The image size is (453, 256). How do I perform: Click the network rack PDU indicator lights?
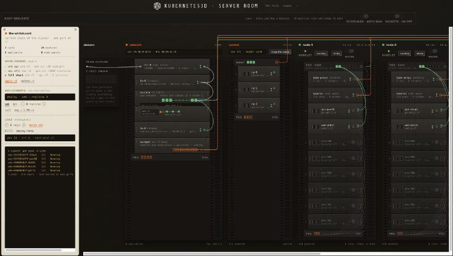point(147,158)
